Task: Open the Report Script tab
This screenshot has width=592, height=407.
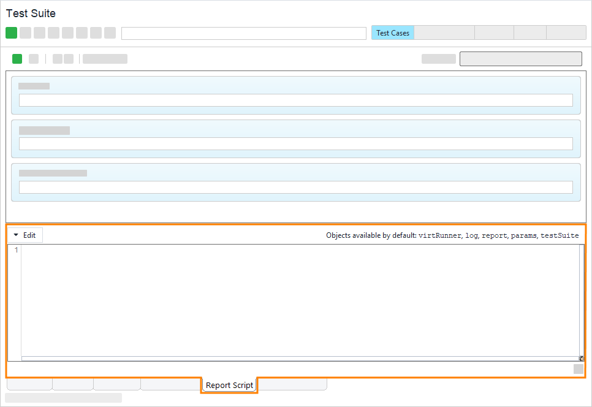Action: click(x=229, y=385)
